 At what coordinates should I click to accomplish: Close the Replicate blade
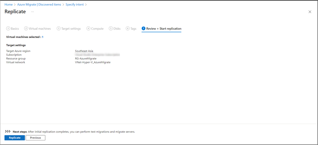(310, 12)
